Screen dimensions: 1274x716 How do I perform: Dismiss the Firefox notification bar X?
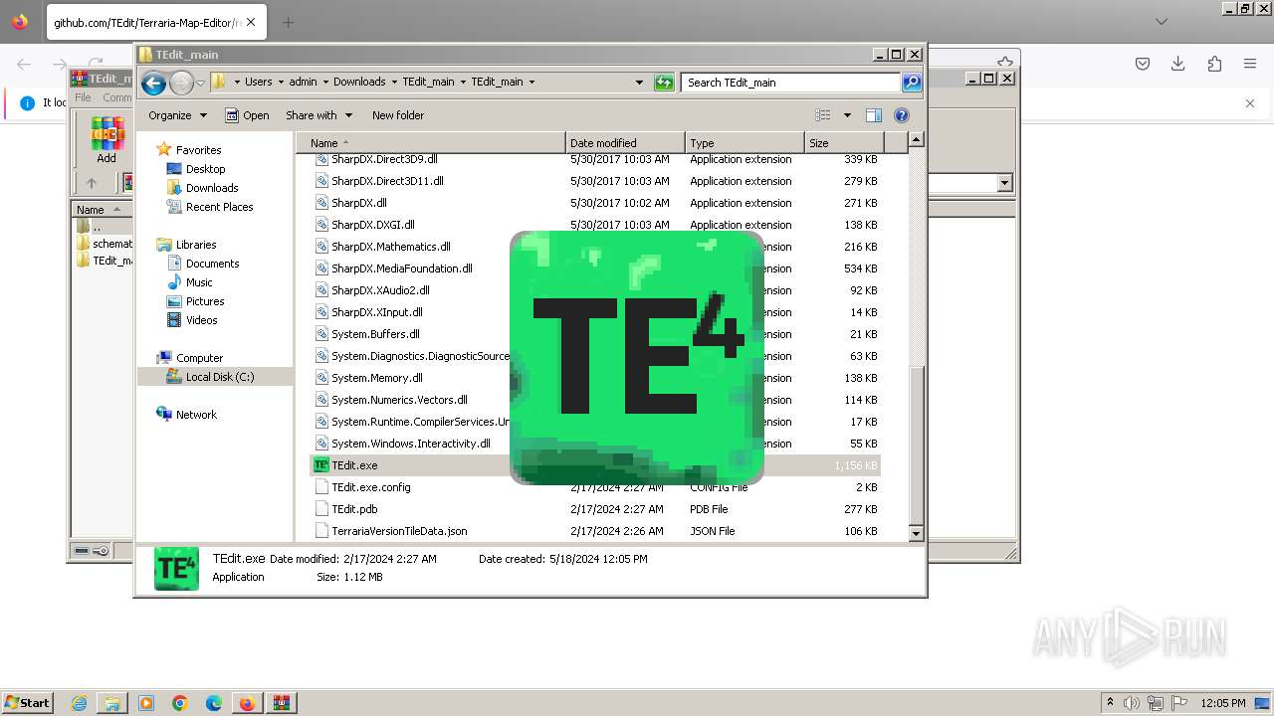[1250, 102]
